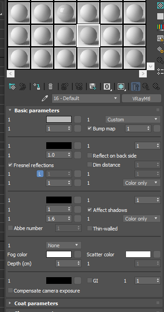Click the Fog color white swatch
Image resolution: width=164 pixels, height=312 pixels.
(x=59, y=254)
